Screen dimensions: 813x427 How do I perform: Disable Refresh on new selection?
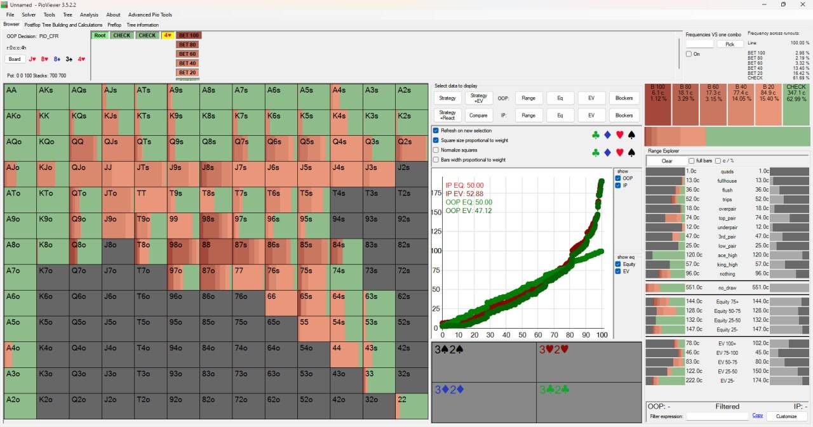pos(436,131)
